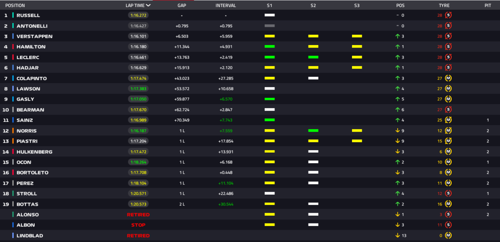500x242 pixels.
Task: Click Bearman's soft tyre icon
Action: pos(448,110)
